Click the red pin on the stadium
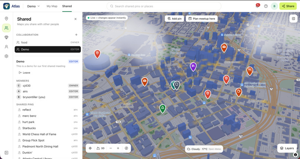The image size is (300, 159). point(97,54)
